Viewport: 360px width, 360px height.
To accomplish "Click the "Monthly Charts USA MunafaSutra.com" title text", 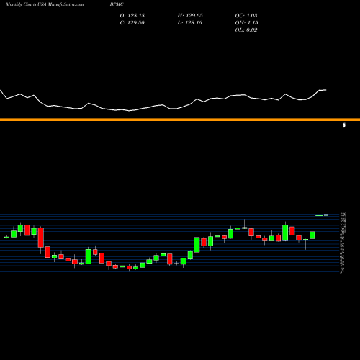I will 45,4.
